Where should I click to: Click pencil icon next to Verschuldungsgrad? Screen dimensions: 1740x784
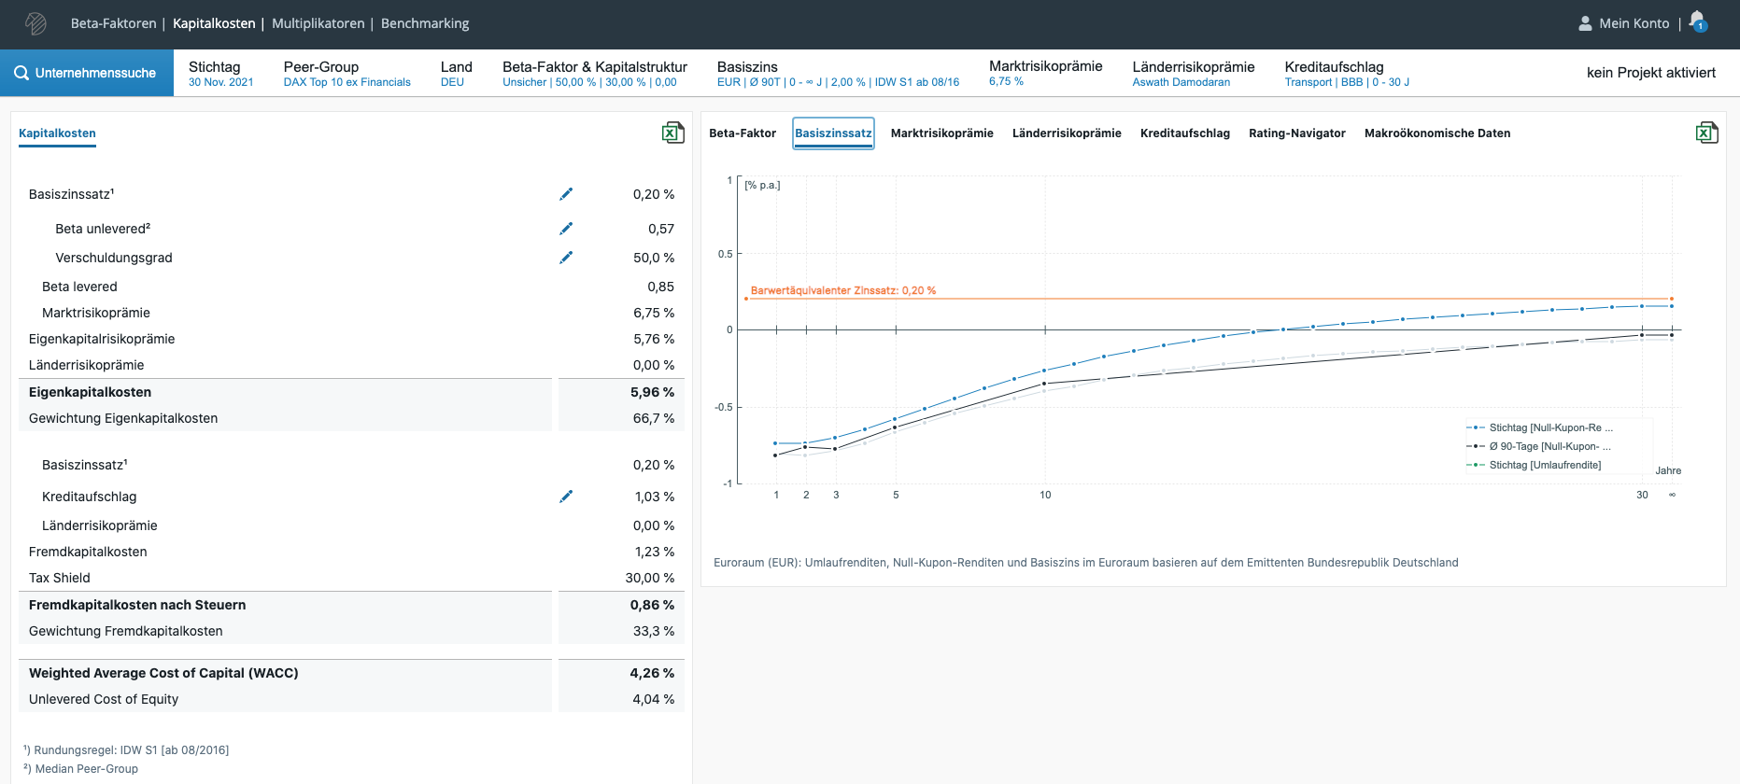tap(566, 258)
